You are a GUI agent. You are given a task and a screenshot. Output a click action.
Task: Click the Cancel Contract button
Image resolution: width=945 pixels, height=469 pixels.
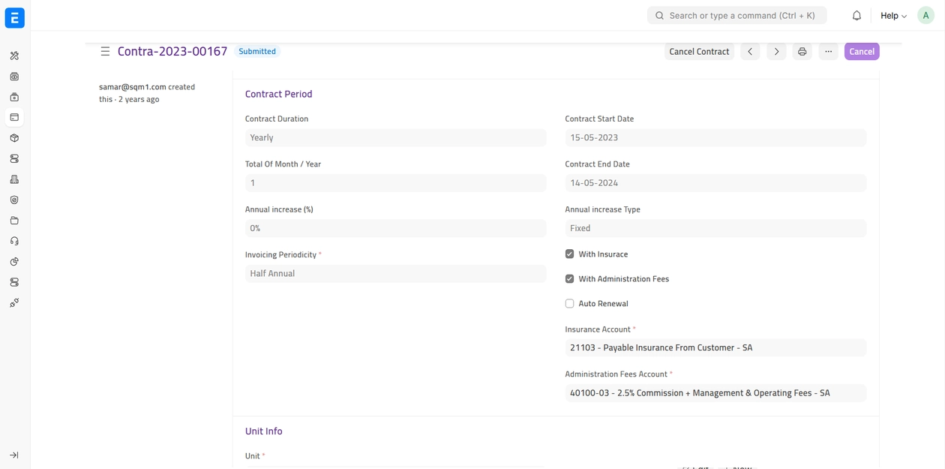[698, 52]
